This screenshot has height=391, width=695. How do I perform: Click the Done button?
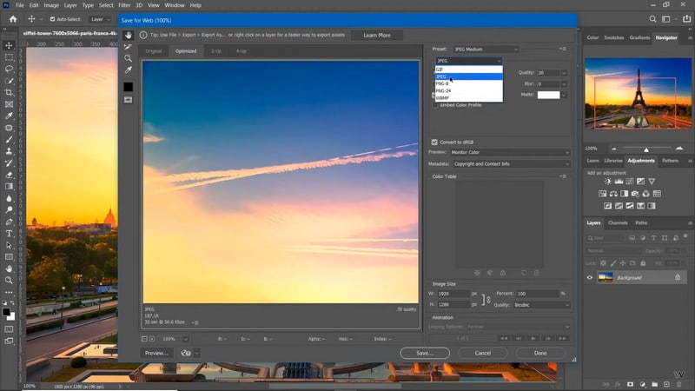tap(540, 353)
